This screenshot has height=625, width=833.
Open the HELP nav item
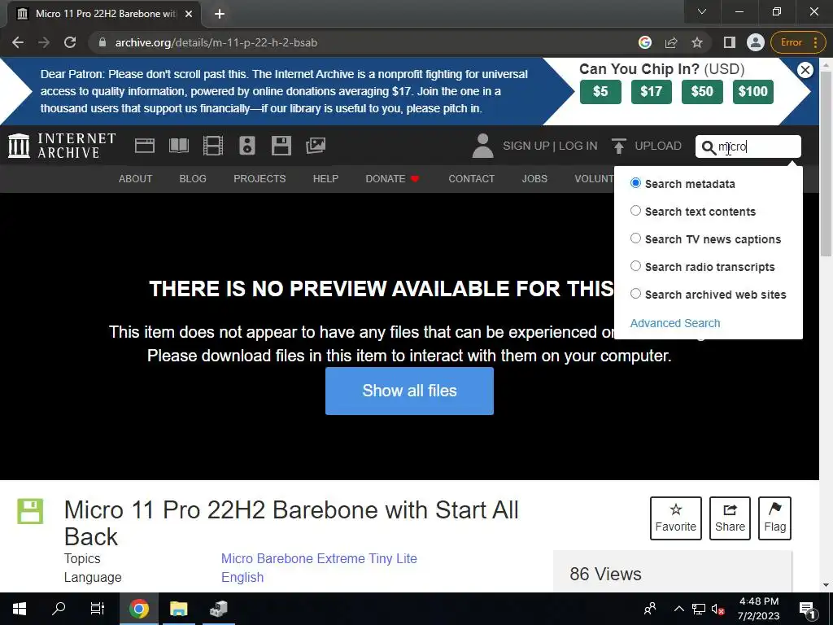[x=325, y=178]
